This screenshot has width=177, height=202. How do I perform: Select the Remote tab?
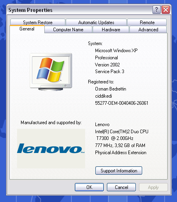[x=147, y=23]
